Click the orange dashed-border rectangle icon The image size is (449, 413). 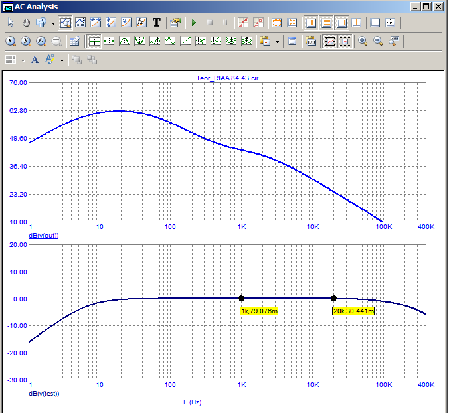tap(276, 23)
